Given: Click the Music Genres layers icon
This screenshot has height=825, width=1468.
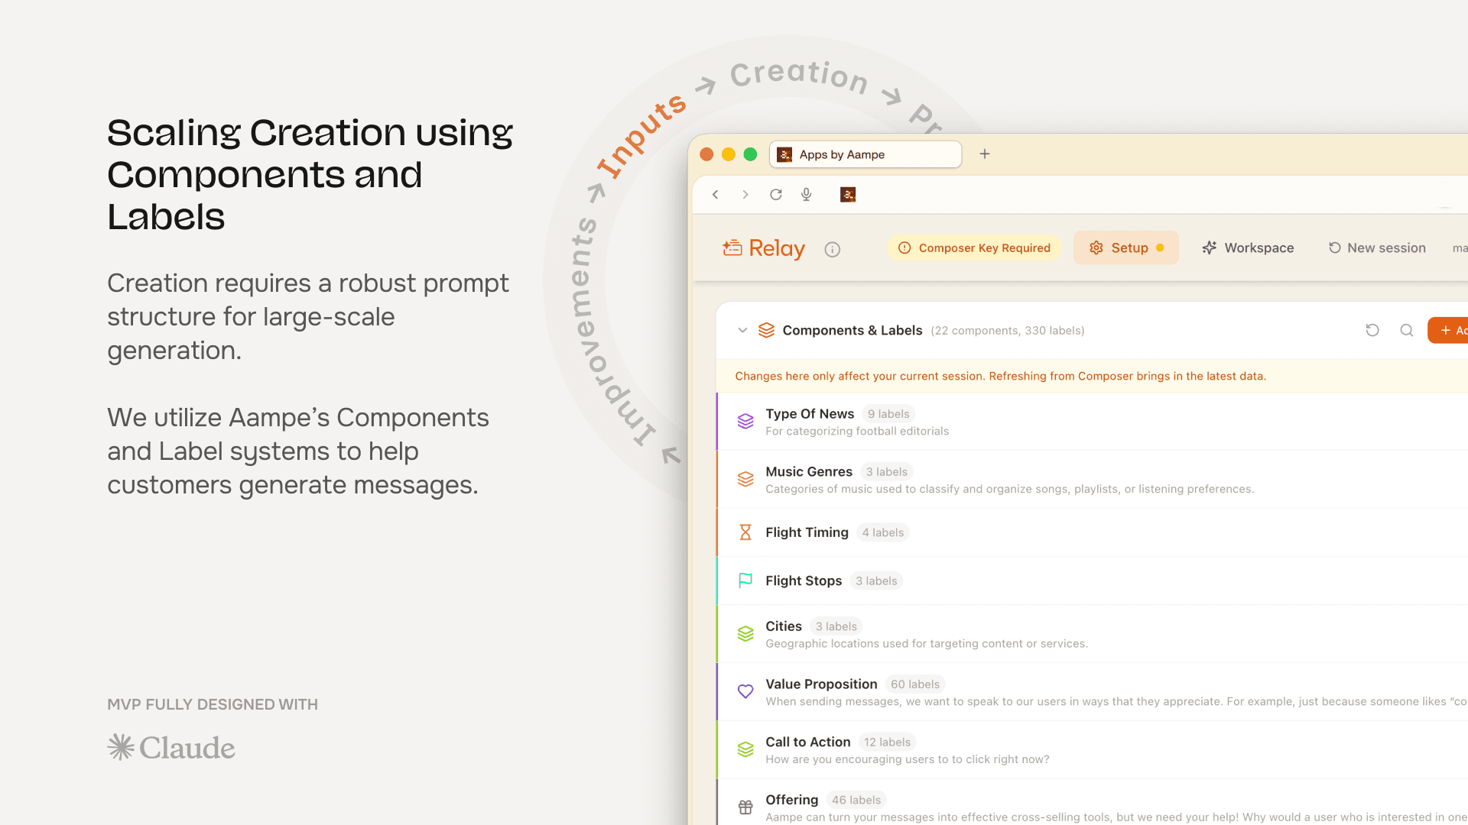Looking at the screenshot, I should [745, 480].
